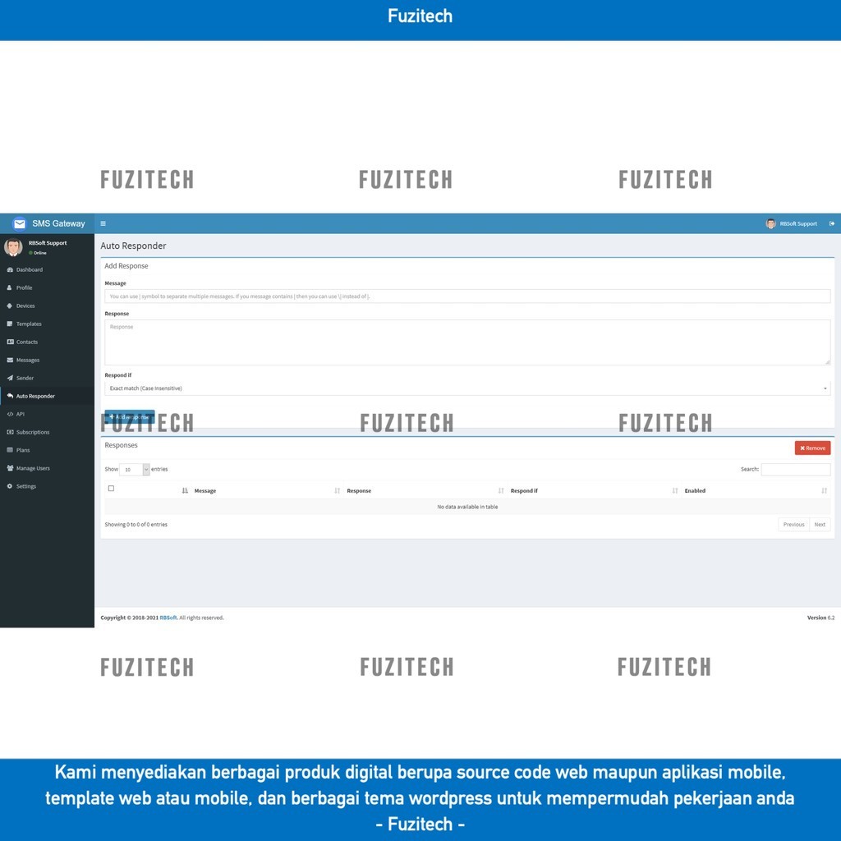
Task: Sort by the Enabled column
Action: (x=756, y=491)
